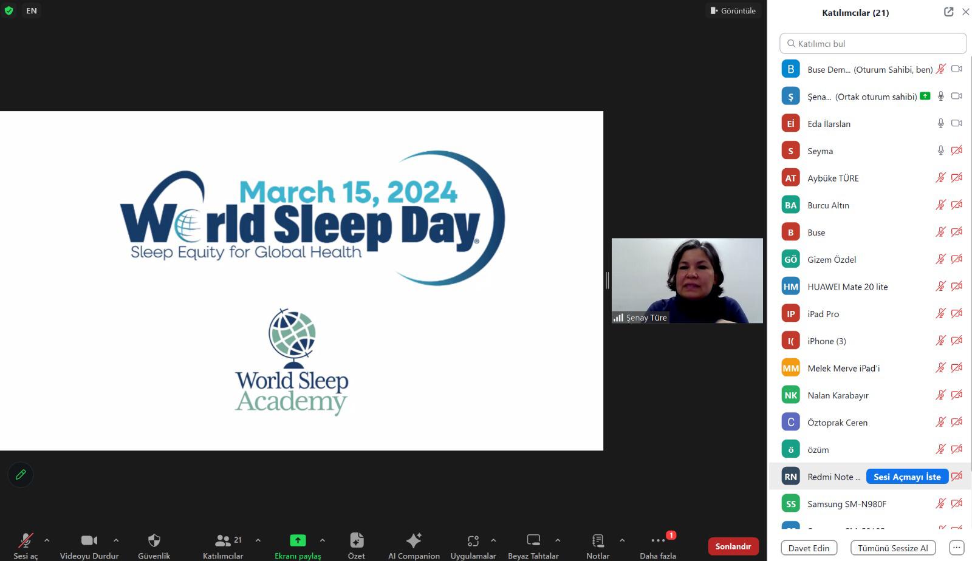Screen dimensions: 972x561
Task: Toggle camera with Videoyu Durdur
Action: [89, 540]
